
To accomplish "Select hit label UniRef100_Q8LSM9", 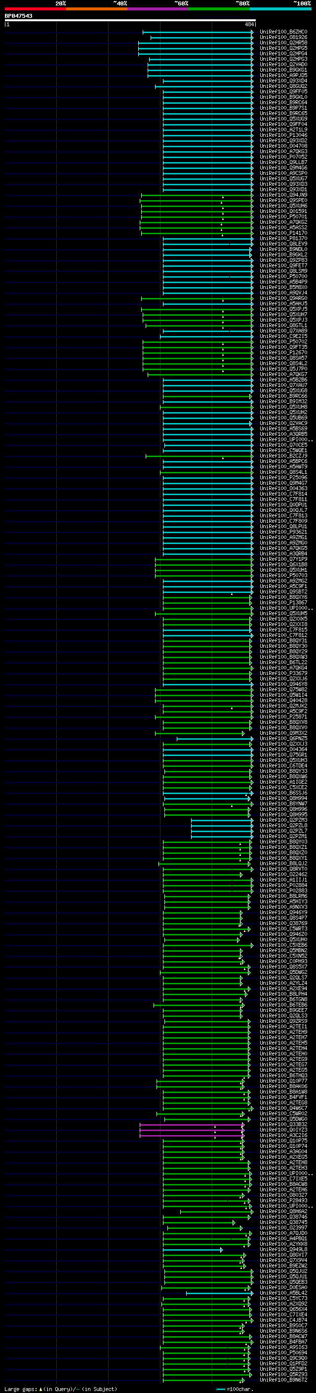I will pos(283,271).
